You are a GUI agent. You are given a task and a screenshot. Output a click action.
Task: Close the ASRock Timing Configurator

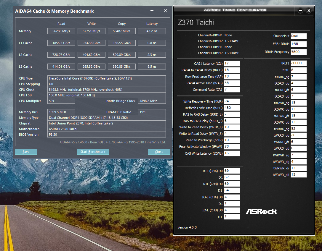coord(309,10)
